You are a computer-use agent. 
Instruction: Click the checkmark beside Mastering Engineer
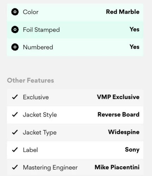point(15,167)
